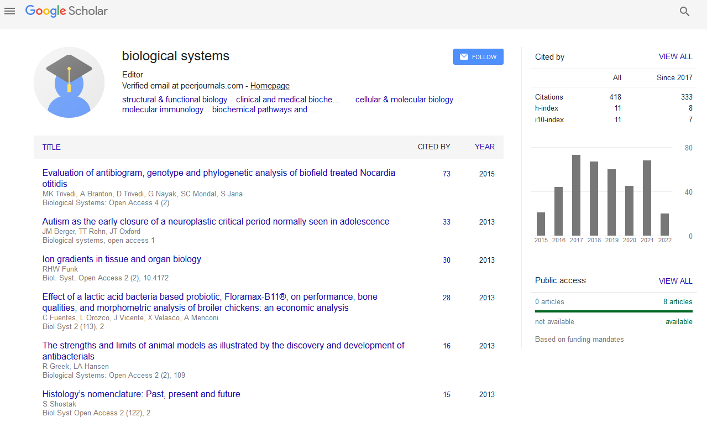This screenshot has height=422, width=707.
Task: Click the green public access progress bar
Action: click(x=614, y=311)
